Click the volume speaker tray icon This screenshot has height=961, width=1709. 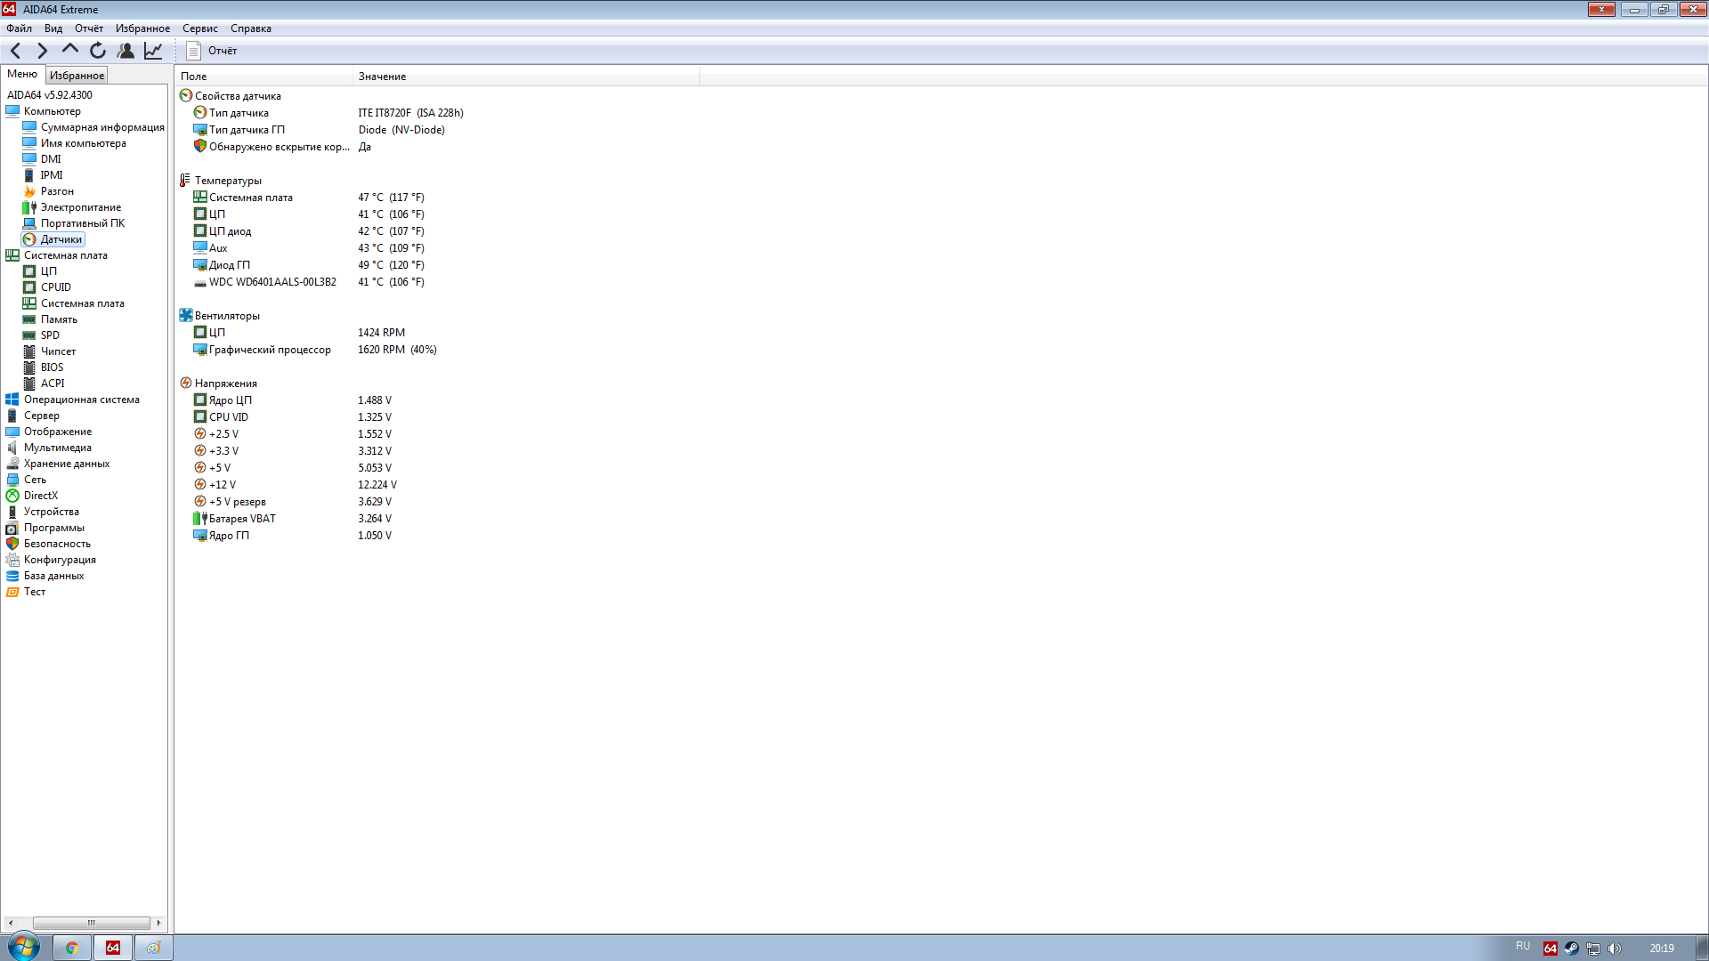(1615, 949)
